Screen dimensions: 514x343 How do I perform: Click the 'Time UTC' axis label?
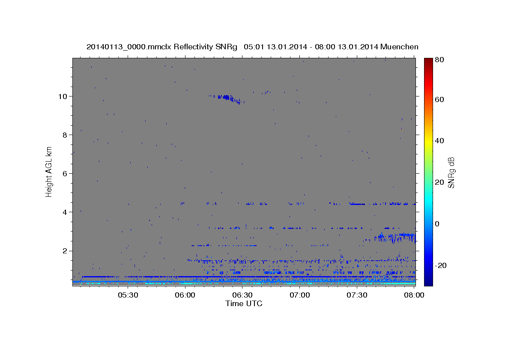[244, 304]
